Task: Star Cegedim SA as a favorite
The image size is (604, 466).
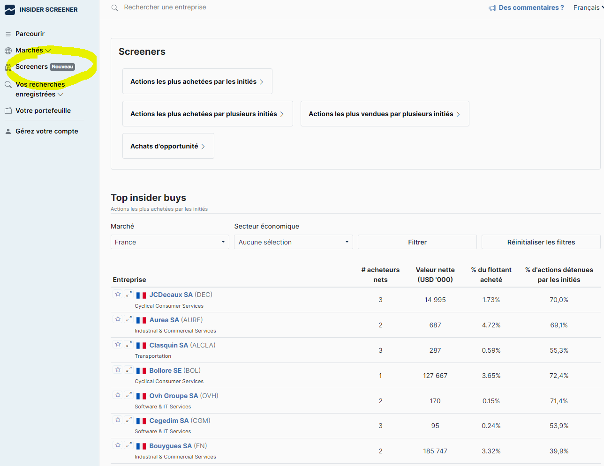Action: [x=118, y=420]
